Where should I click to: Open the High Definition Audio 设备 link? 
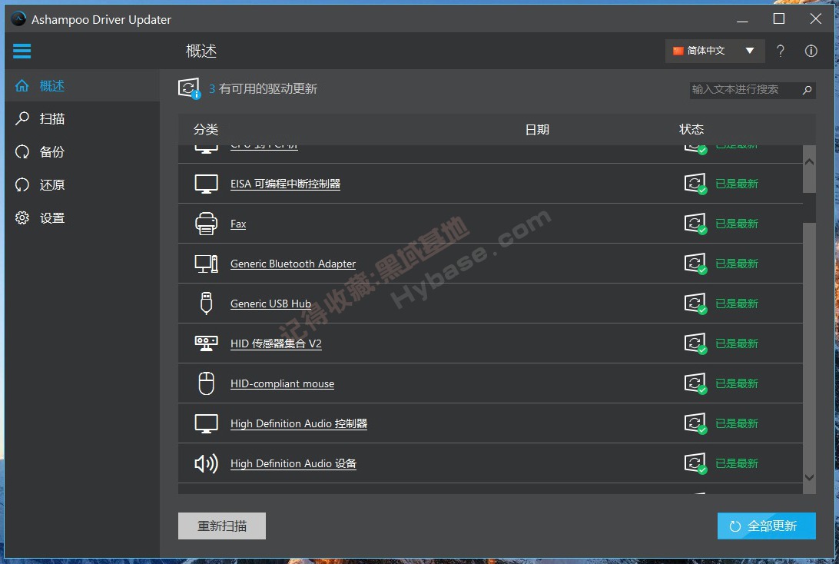click(293, 464)
